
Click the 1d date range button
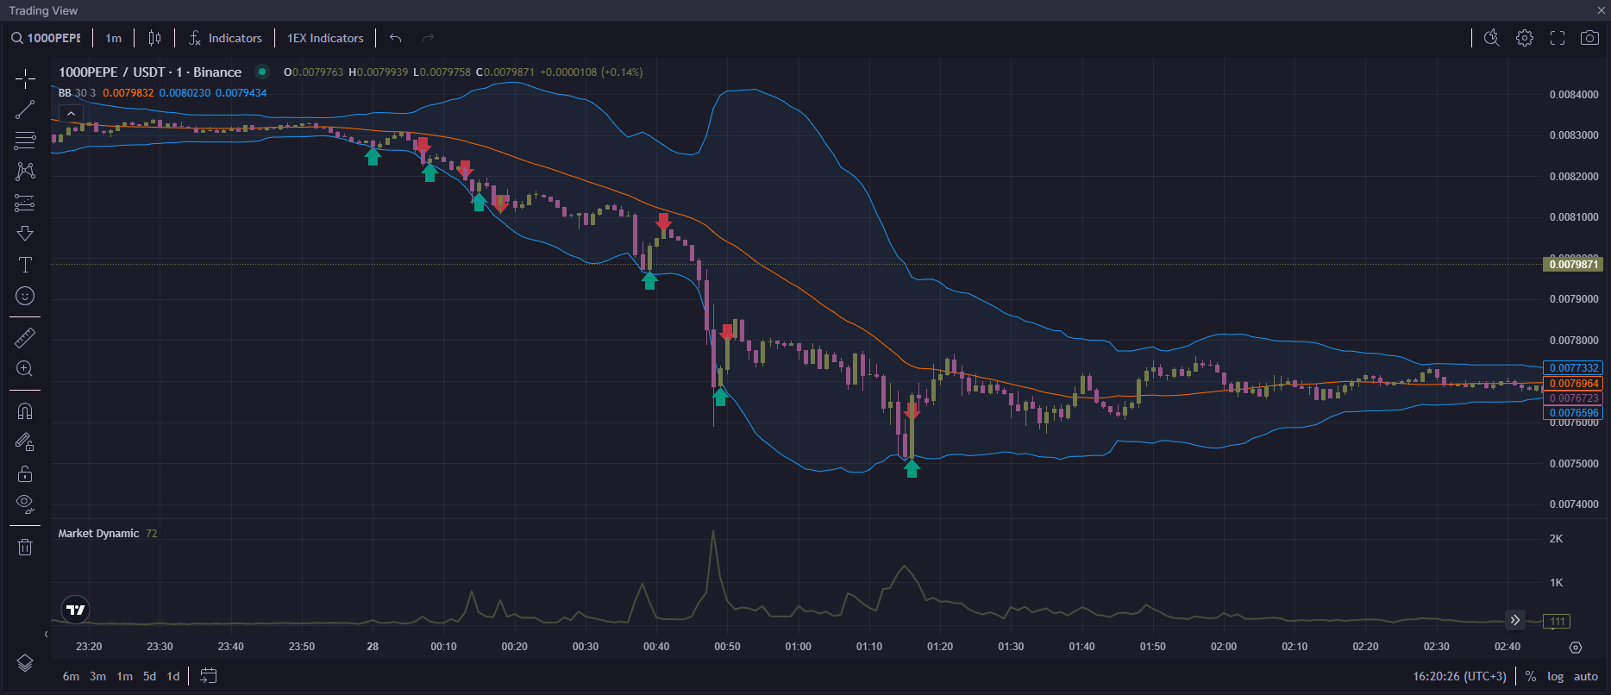173,676
